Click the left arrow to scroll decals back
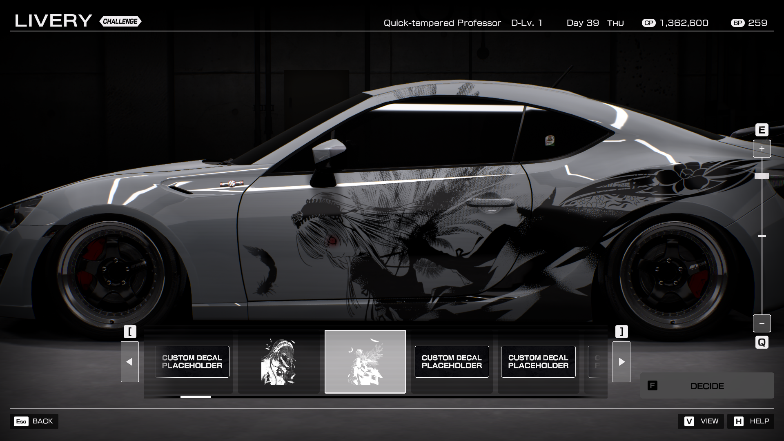This screenshot has width=784, height=441. 129,362
